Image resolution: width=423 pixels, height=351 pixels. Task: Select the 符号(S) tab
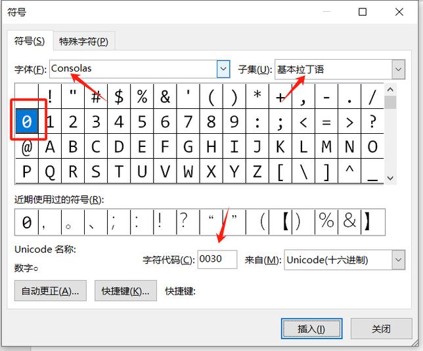(30, 41)
